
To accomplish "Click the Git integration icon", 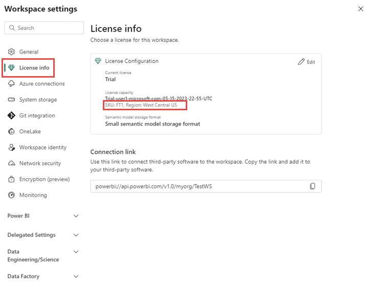I will 12,115.
